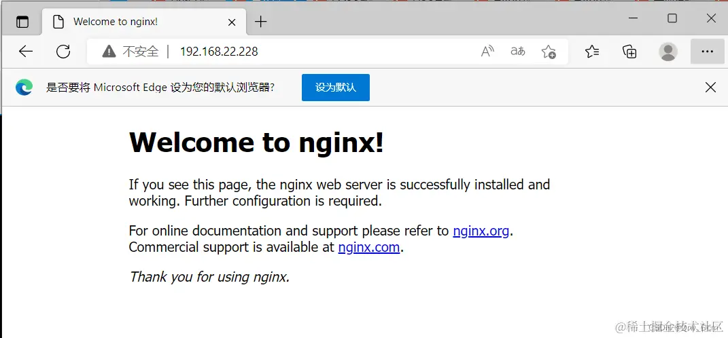The height and width of the screenshot is (338, 728).
Task: Close the Welcome to nginx! tab
Action: coord(232,22)
